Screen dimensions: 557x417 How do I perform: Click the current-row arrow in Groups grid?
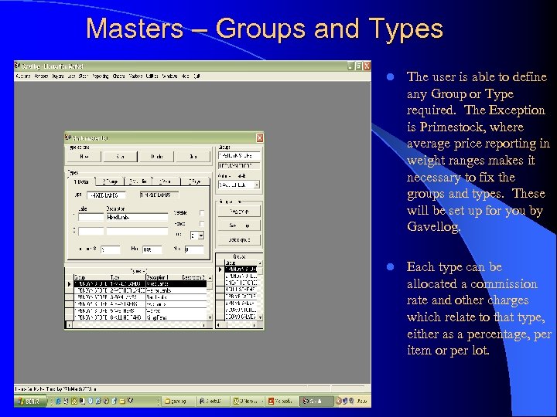[x=220, y=270]
